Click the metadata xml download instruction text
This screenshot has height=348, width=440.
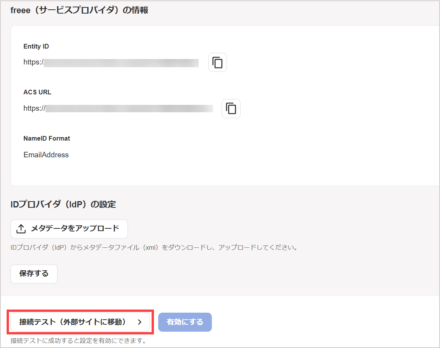154,248
